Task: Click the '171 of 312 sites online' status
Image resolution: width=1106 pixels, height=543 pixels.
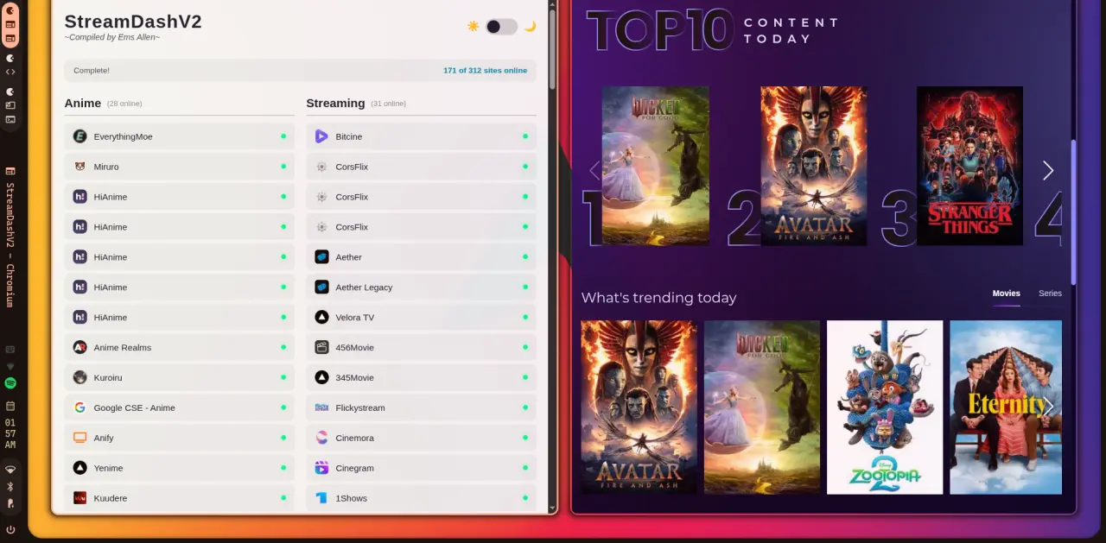Action: pos(485,71)
